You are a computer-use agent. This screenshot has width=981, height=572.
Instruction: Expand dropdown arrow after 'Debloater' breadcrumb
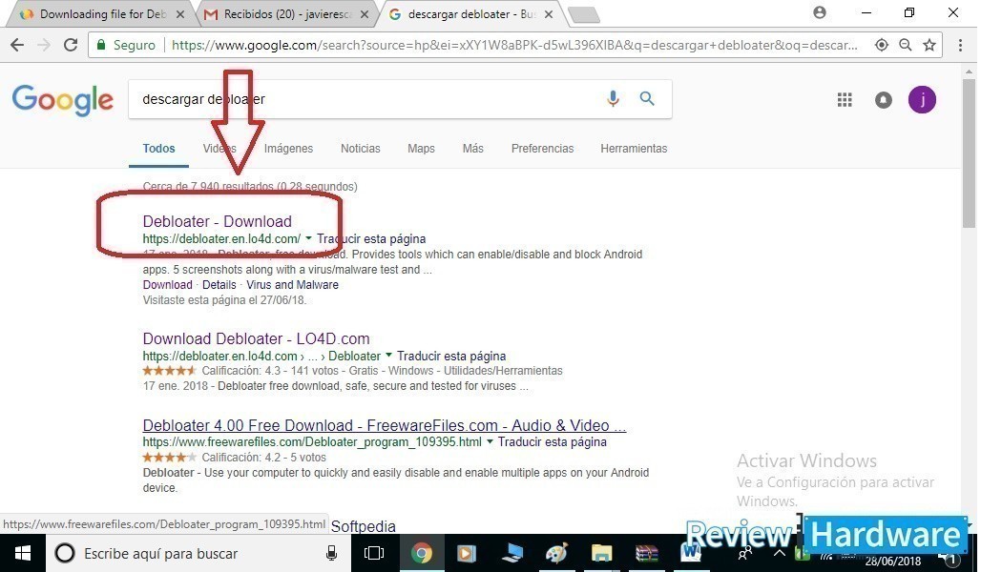point(388,355)
